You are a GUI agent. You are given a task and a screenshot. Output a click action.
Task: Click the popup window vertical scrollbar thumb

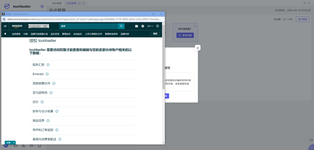(163, 57)
